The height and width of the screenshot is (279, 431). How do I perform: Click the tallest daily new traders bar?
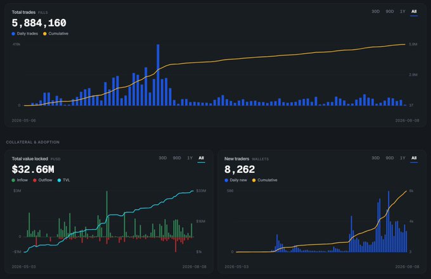point(389,221)
